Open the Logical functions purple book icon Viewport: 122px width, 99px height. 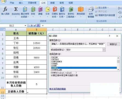[40, 9]
